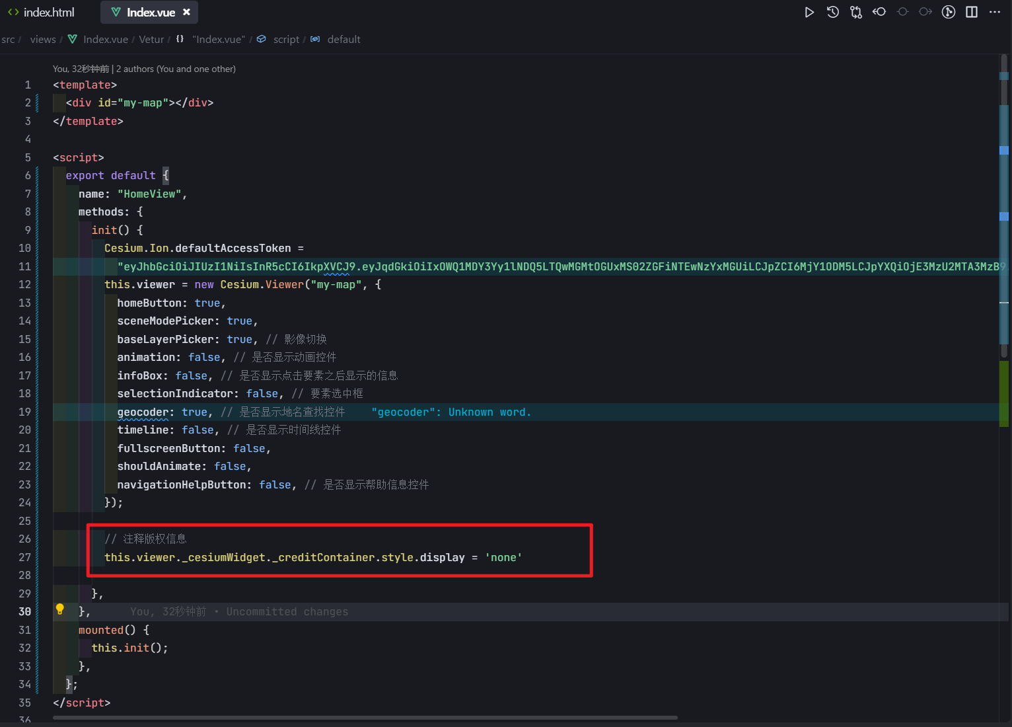Open the Index.vue file breadcrumb

coord(106,40)
